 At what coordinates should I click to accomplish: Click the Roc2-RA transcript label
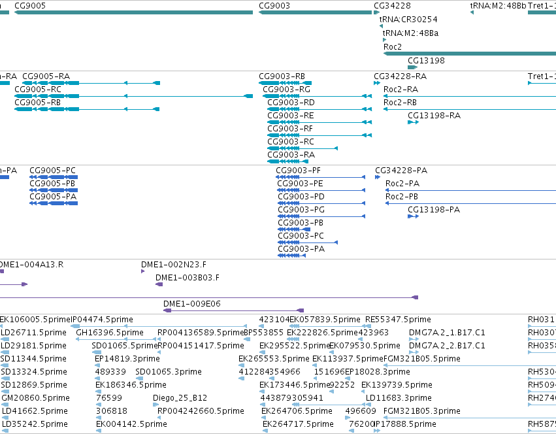(401, 90)
